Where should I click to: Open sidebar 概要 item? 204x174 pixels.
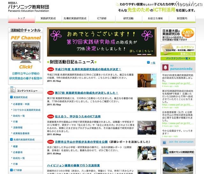(x=15, y=146)
